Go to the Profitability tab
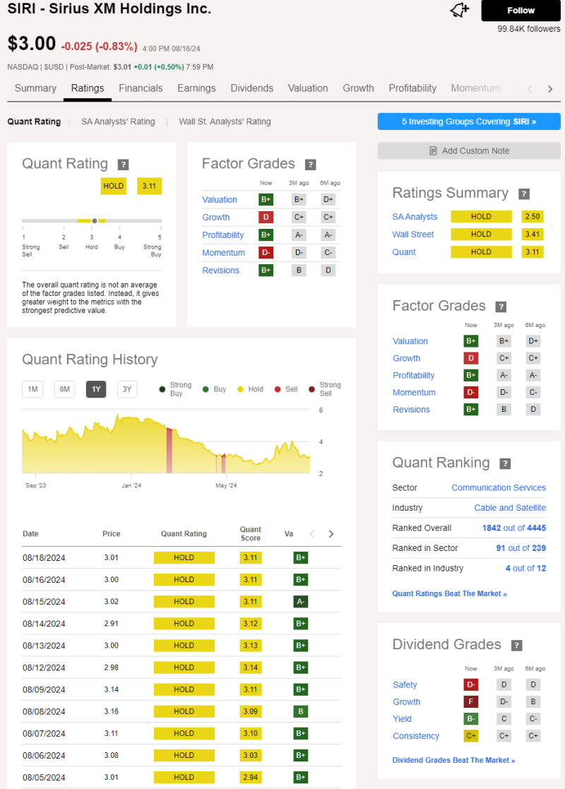The image size is (565, 789). [412, 88]
